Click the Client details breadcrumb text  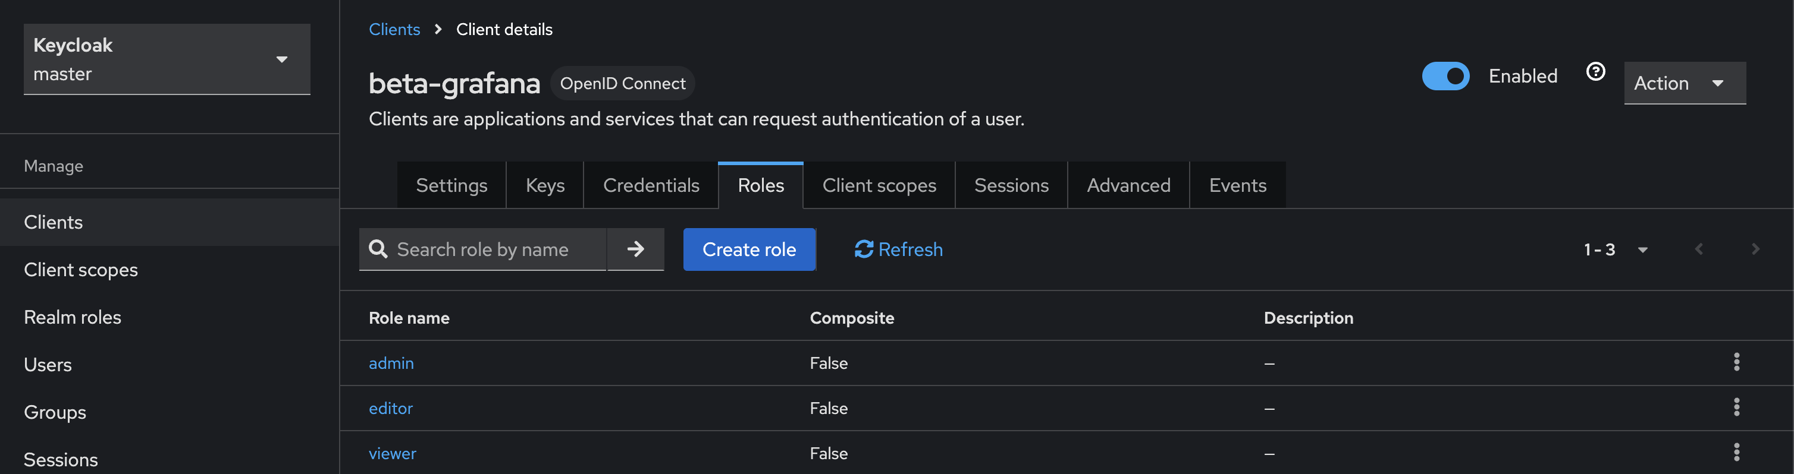504,29
